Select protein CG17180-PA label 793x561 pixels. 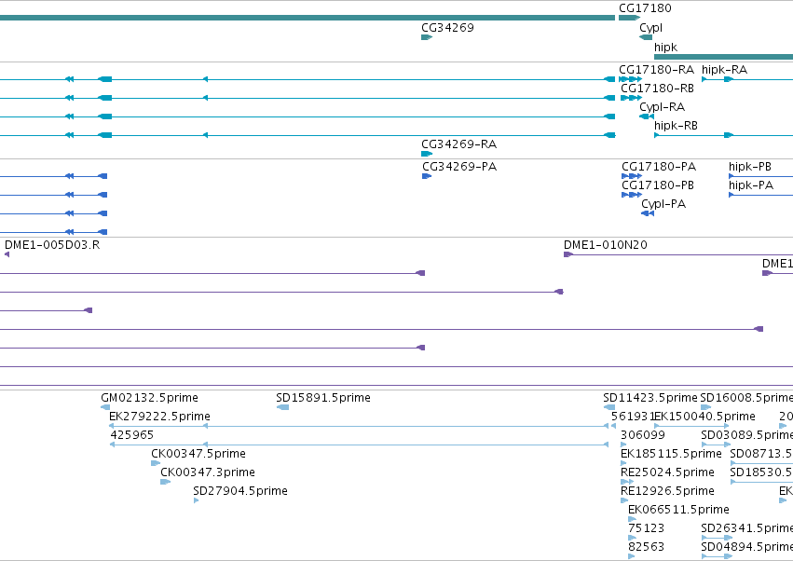[x=659, y=167]
